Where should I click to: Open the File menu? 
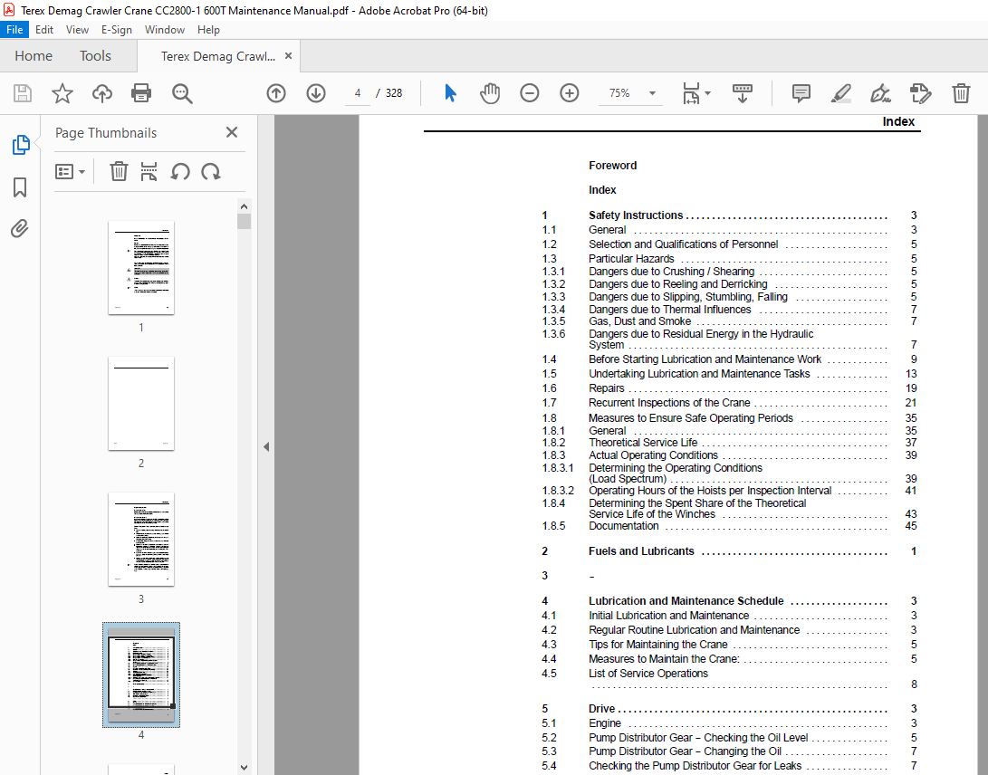(x=14, y=30)
